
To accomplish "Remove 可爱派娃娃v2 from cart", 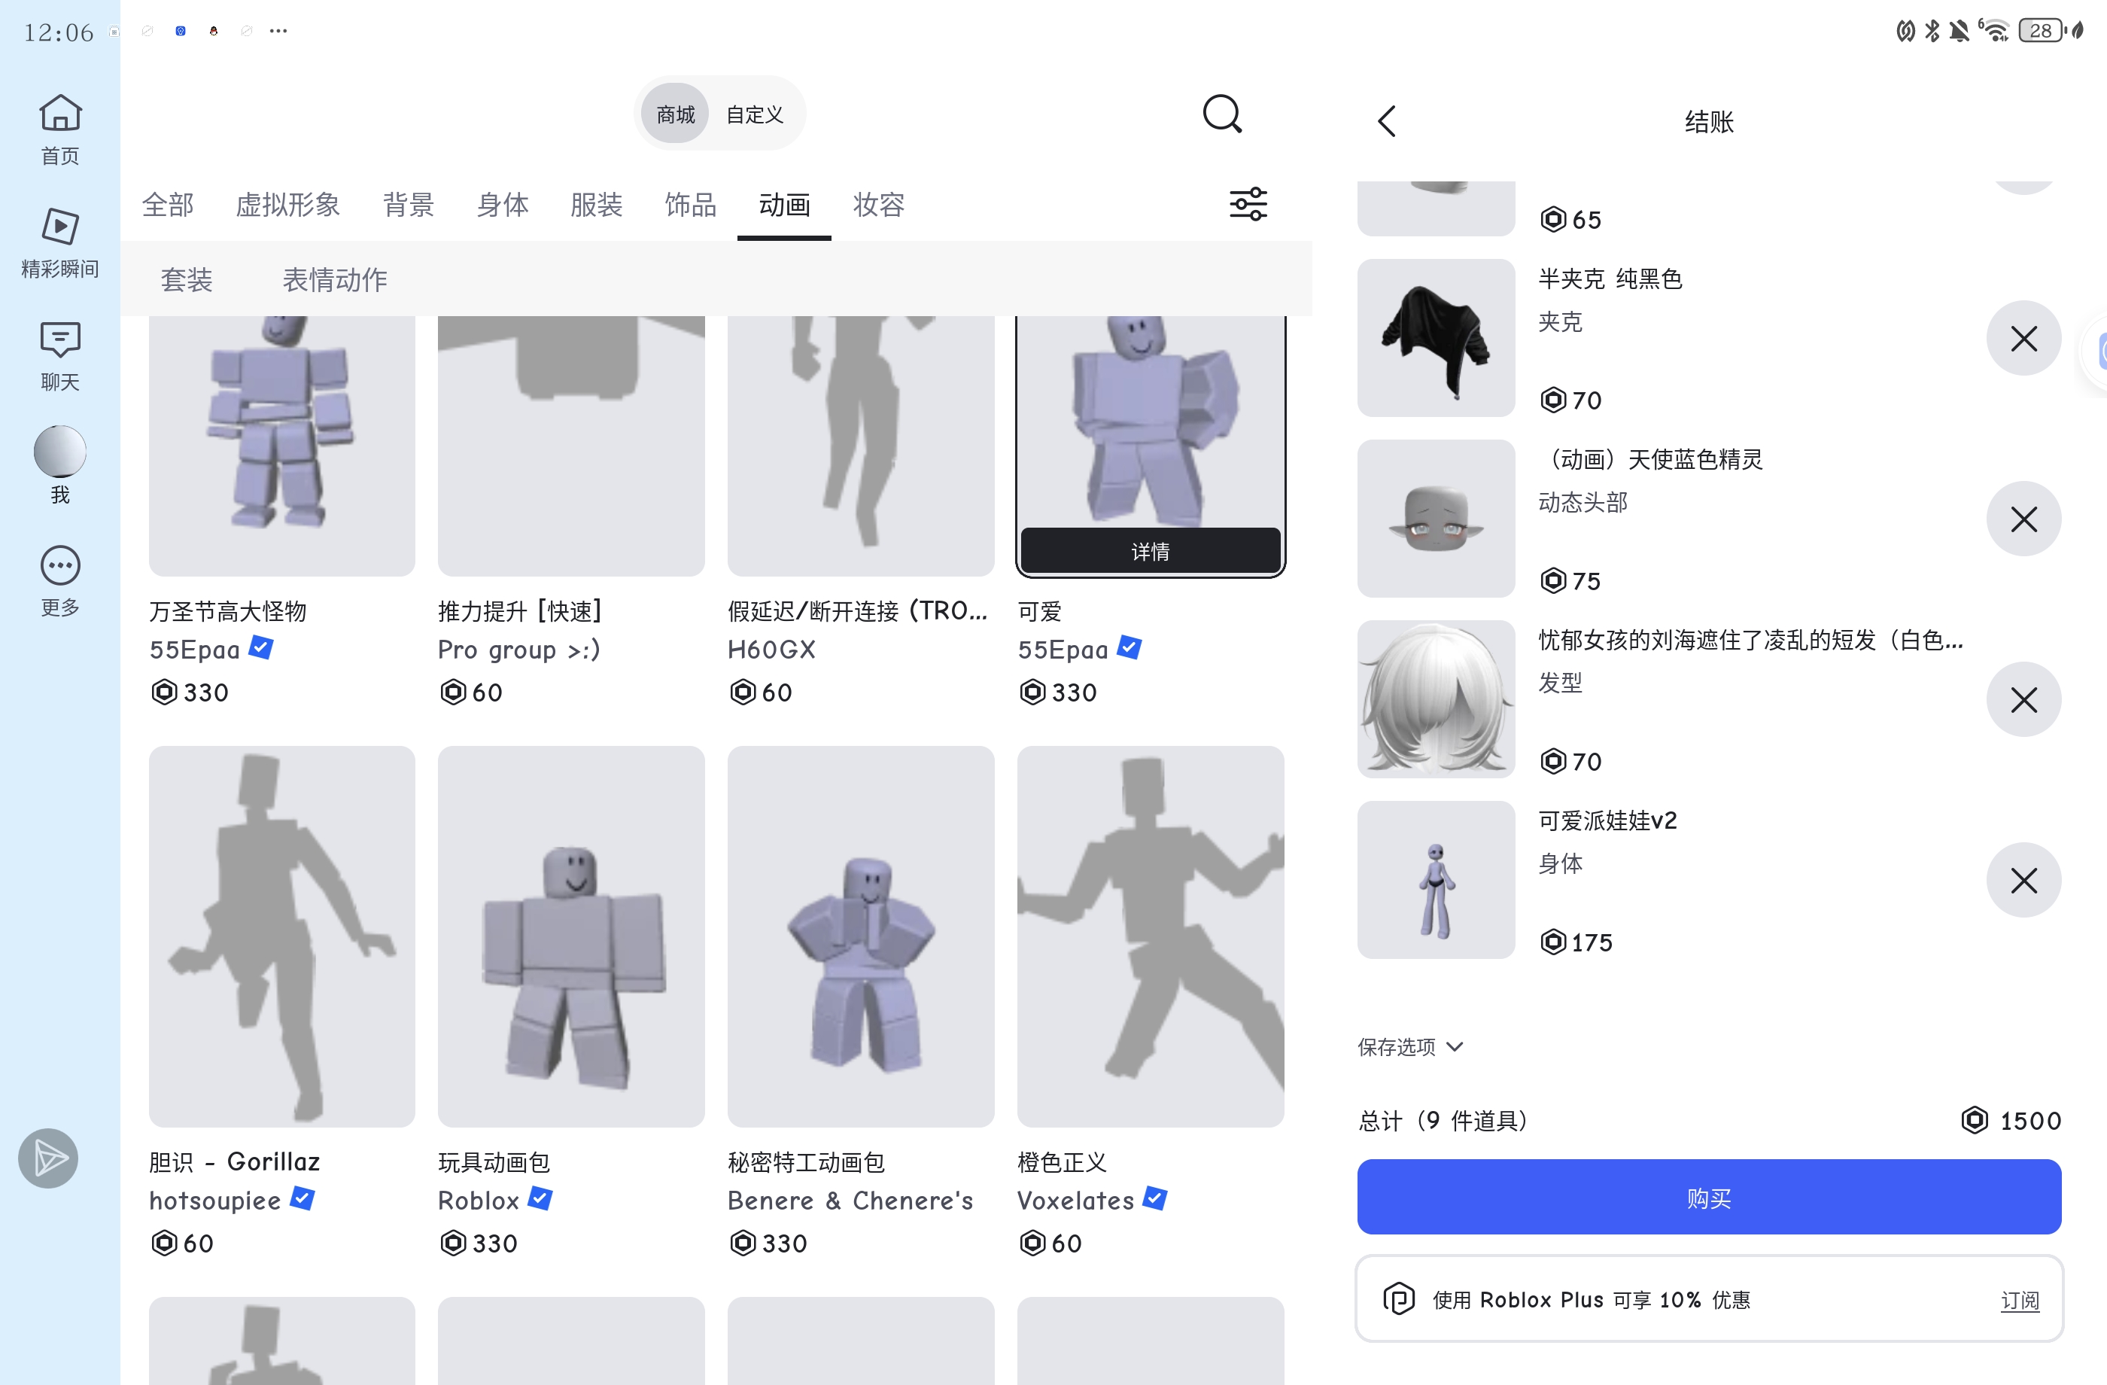I will click(2023, 880).
